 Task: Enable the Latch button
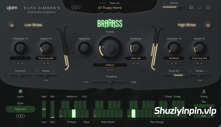(20, 92)
